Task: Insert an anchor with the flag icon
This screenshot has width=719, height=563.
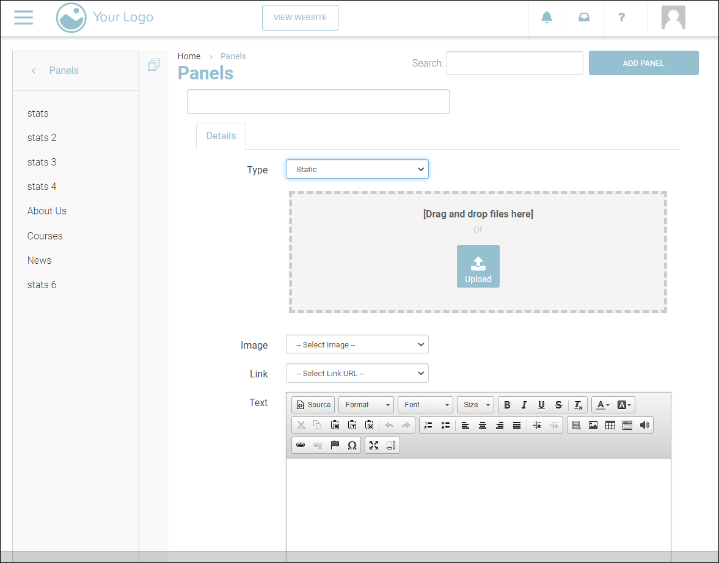Action: coord(335,445)
